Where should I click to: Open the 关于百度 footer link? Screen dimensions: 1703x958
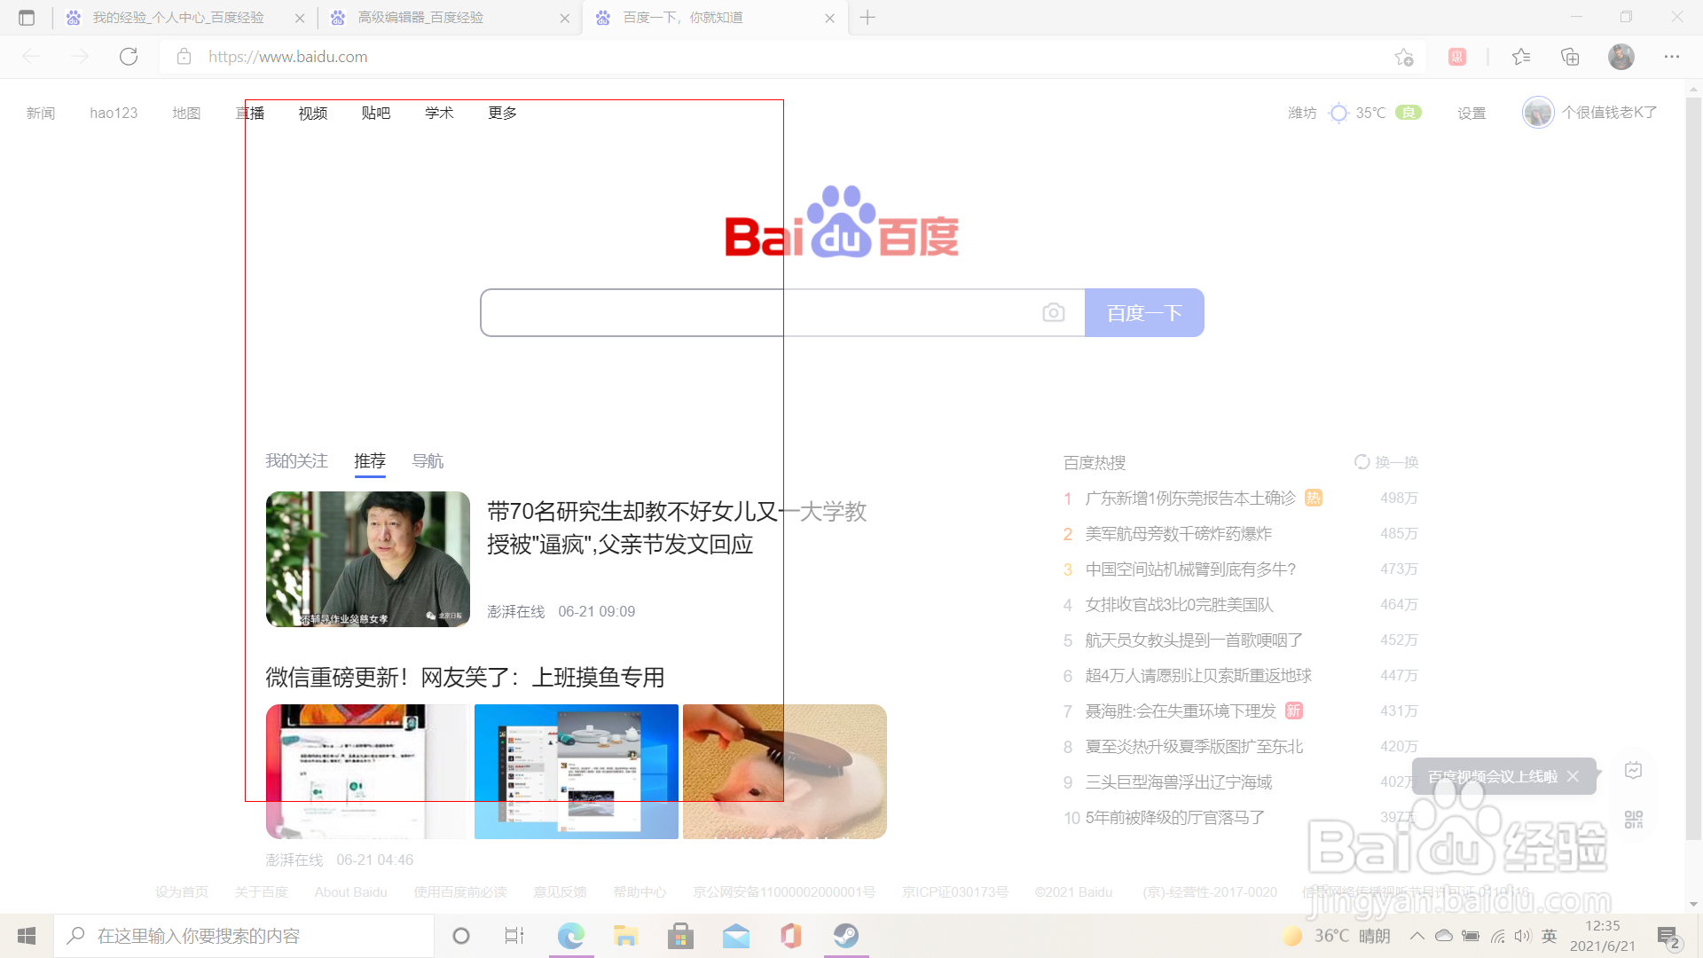261,891
